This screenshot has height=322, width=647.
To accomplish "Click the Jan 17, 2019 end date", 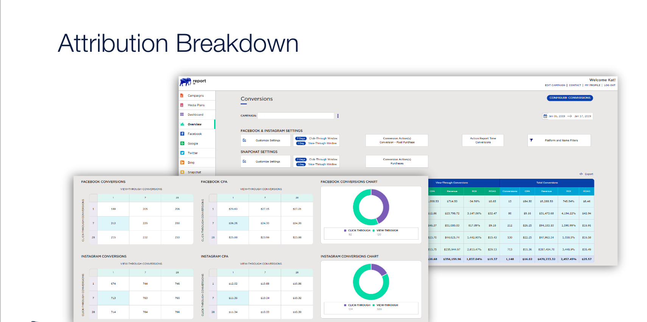I will (583, 116).
